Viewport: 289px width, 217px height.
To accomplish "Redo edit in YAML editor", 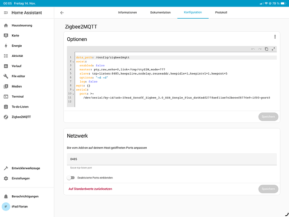I will tap(259, 49).
